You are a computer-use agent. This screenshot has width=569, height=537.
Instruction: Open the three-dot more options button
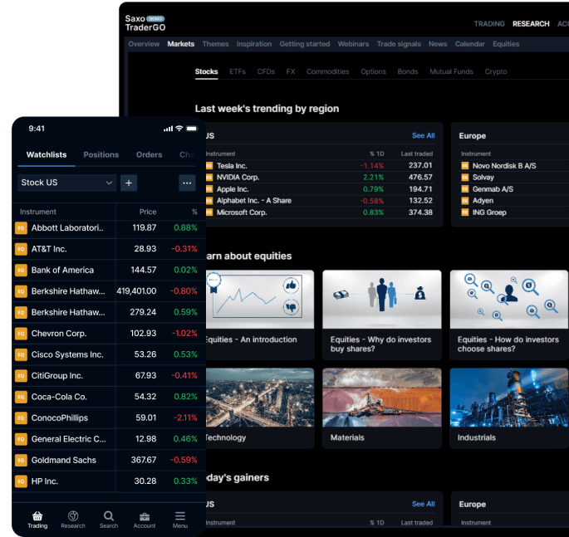click(x=187, y=183)
